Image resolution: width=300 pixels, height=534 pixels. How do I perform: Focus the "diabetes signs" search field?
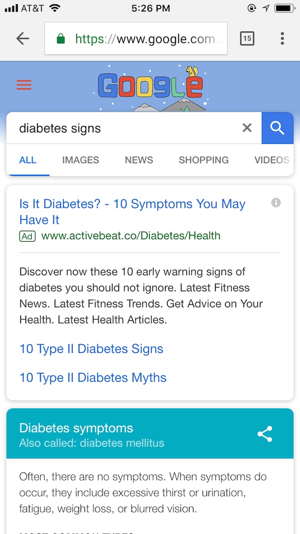[x=125, y=128]
